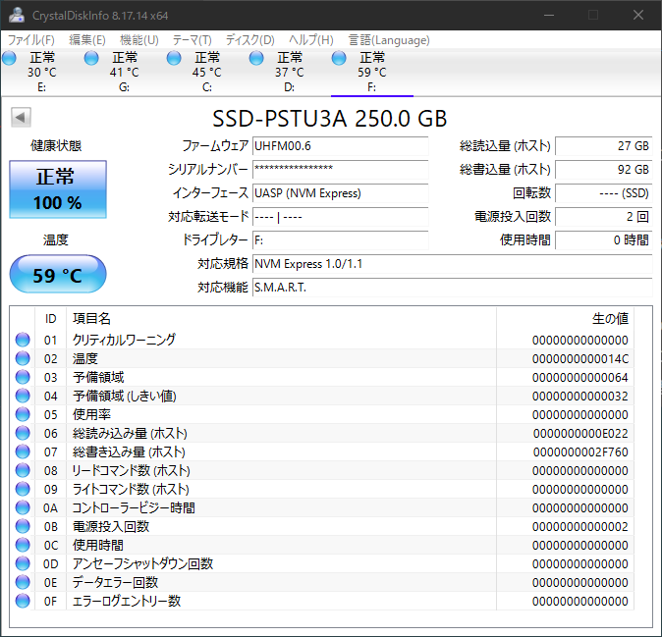Click the 総読込量 value 27 GB

(604, 146)
